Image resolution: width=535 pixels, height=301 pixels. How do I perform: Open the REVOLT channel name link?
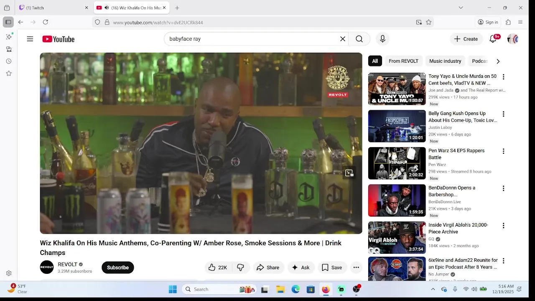[68, 264]
